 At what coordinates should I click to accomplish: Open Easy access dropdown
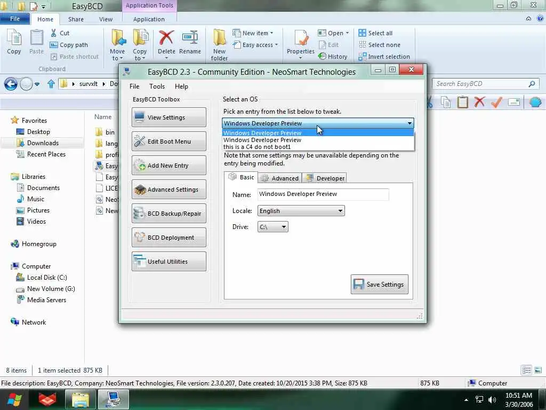click(255, 45)
